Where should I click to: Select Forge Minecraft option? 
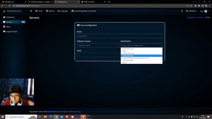[x=141, y=49]
